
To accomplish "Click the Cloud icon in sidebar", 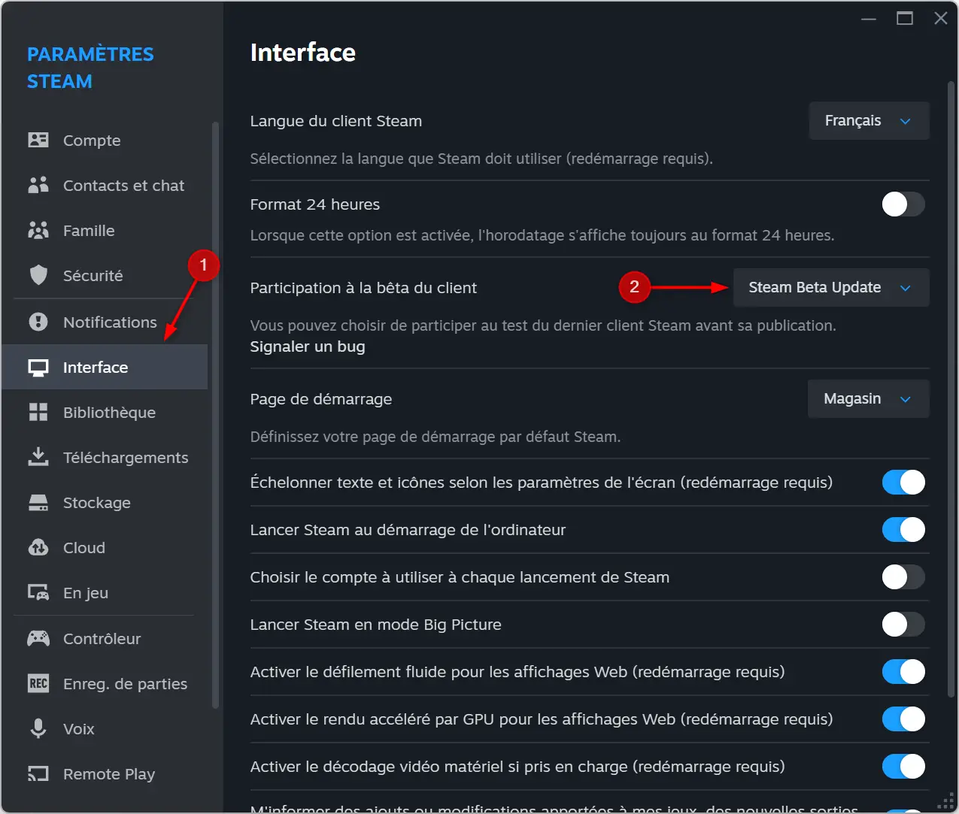I will 38,547.
